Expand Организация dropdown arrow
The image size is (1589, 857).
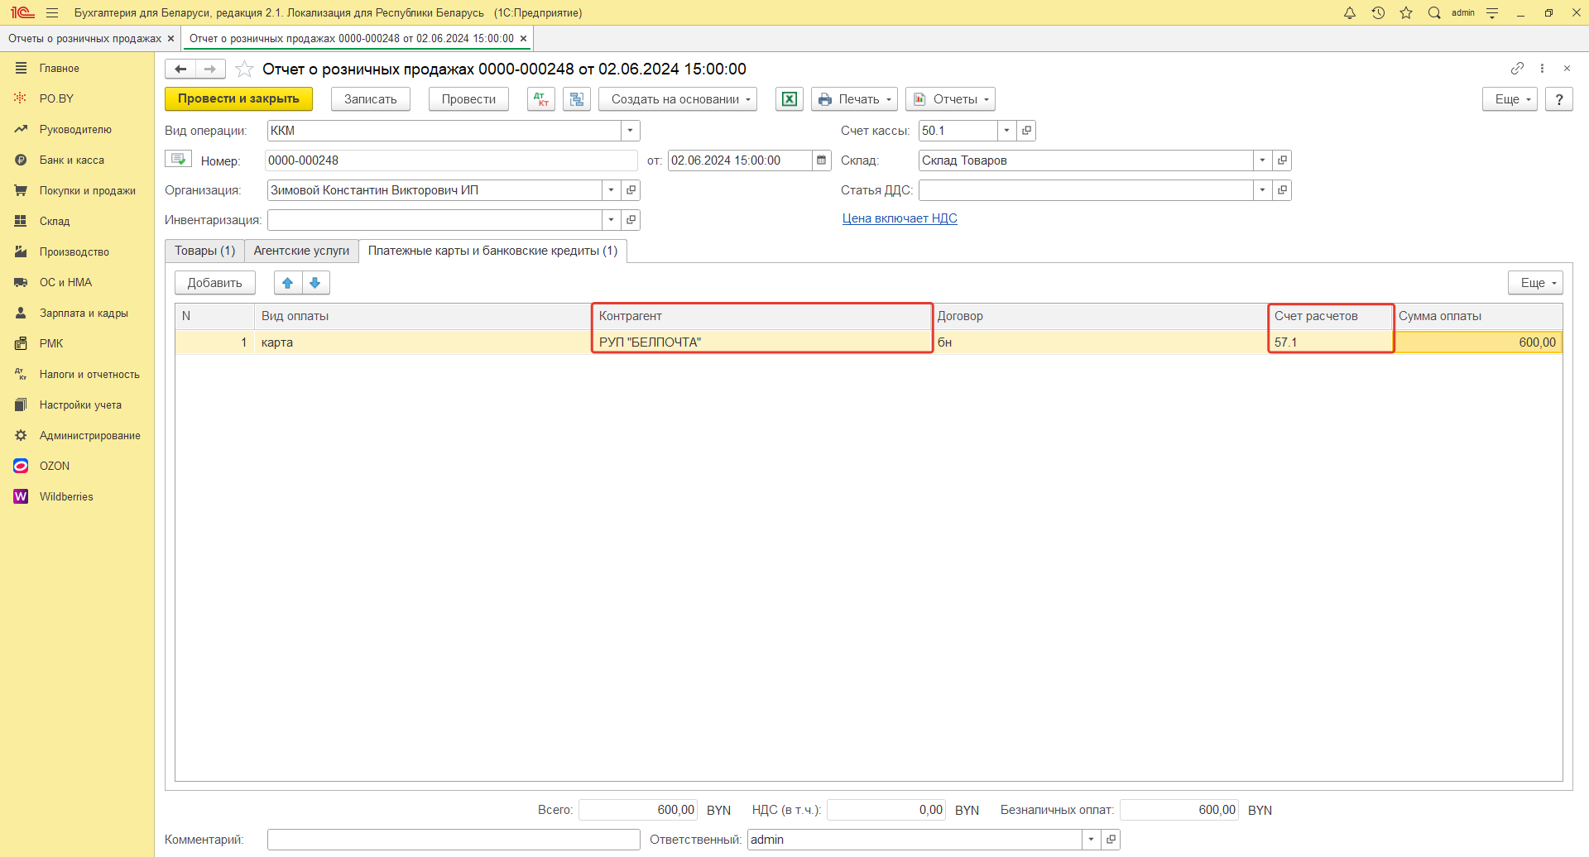coord(611,190)
